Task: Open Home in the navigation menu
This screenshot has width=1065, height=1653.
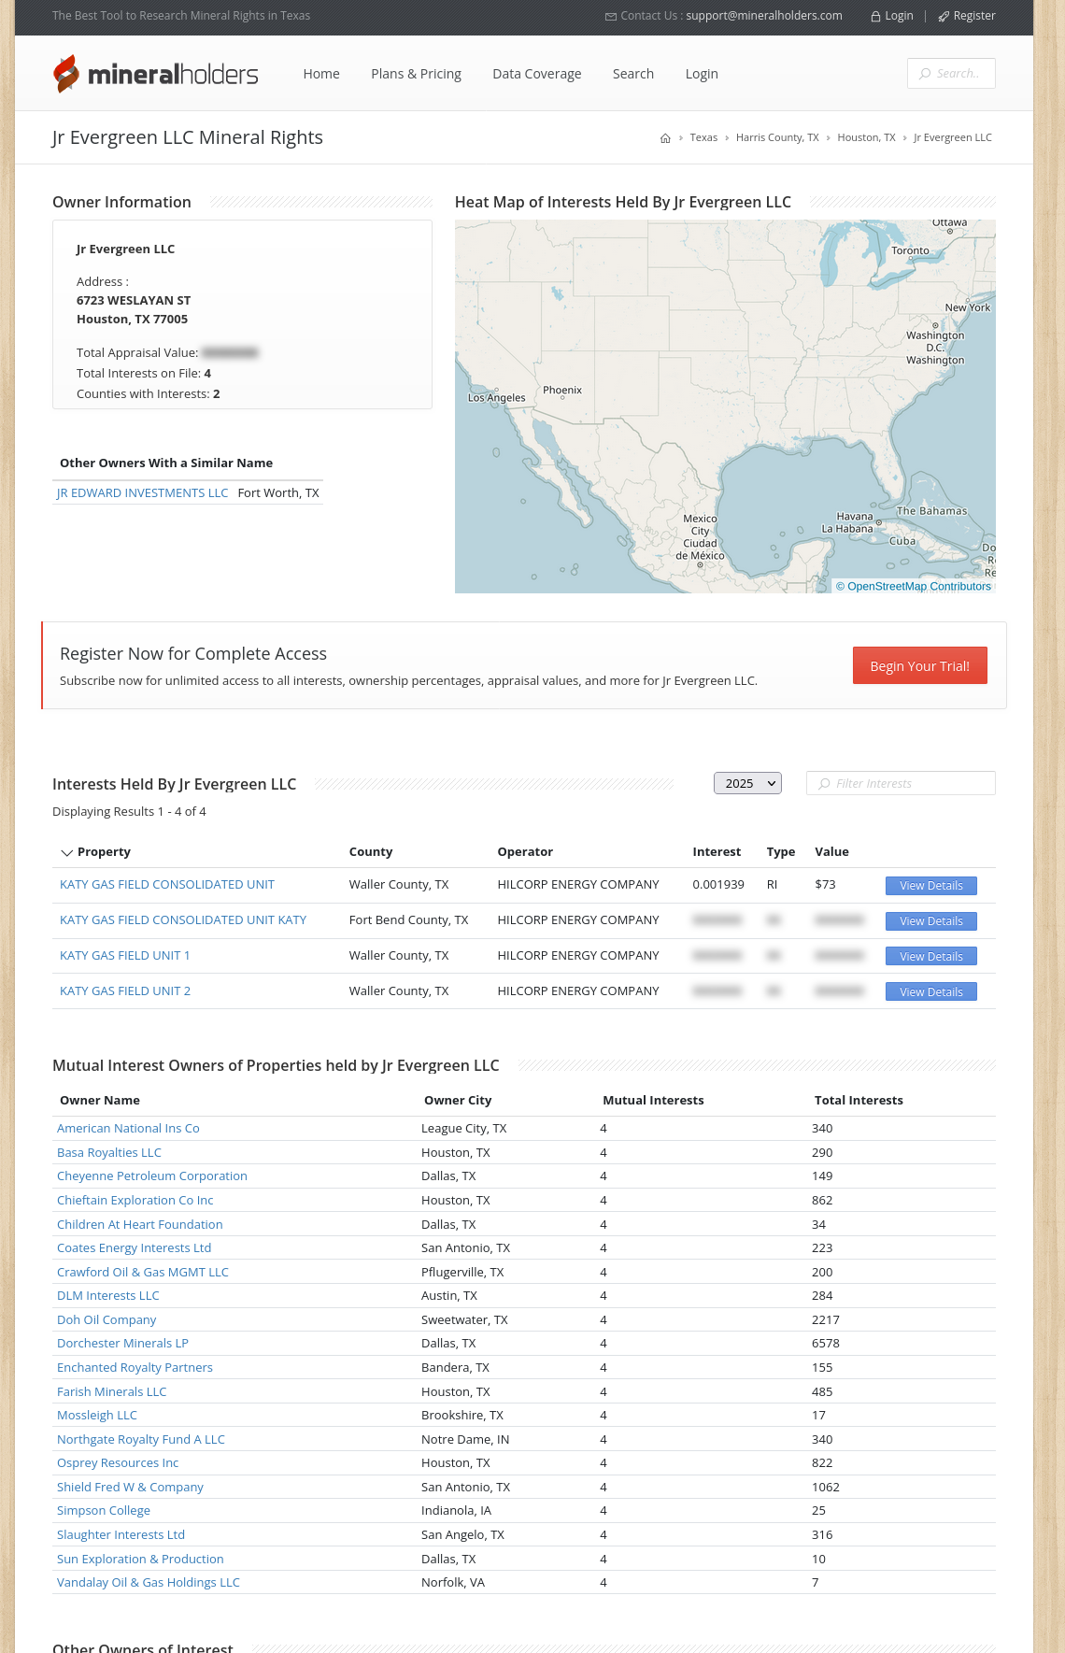Action: (x=321, y=74)
